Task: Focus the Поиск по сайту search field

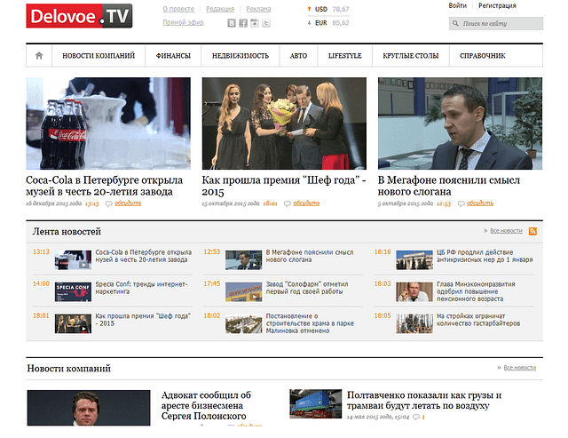Action: coord(496,24)
